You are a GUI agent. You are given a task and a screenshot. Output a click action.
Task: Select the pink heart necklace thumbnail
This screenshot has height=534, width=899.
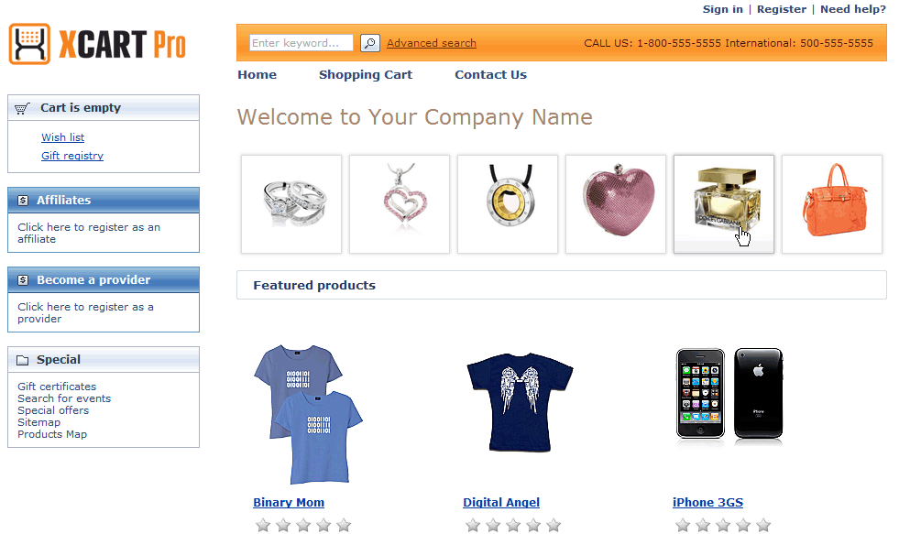(400, 204)
